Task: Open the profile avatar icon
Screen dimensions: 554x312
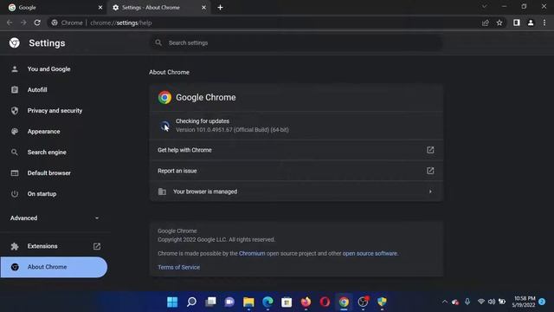Action: pos(531,23)
